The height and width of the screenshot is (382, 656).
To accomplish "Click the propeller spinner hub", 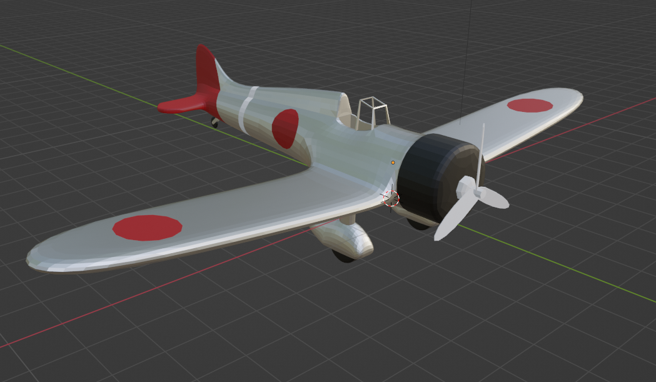I will pyautogui.click(x=467, y=188).
